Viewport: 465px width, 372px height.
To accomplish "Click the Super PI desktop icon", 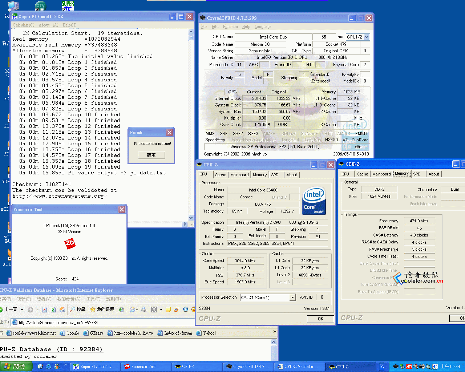I will click(68, 5).
